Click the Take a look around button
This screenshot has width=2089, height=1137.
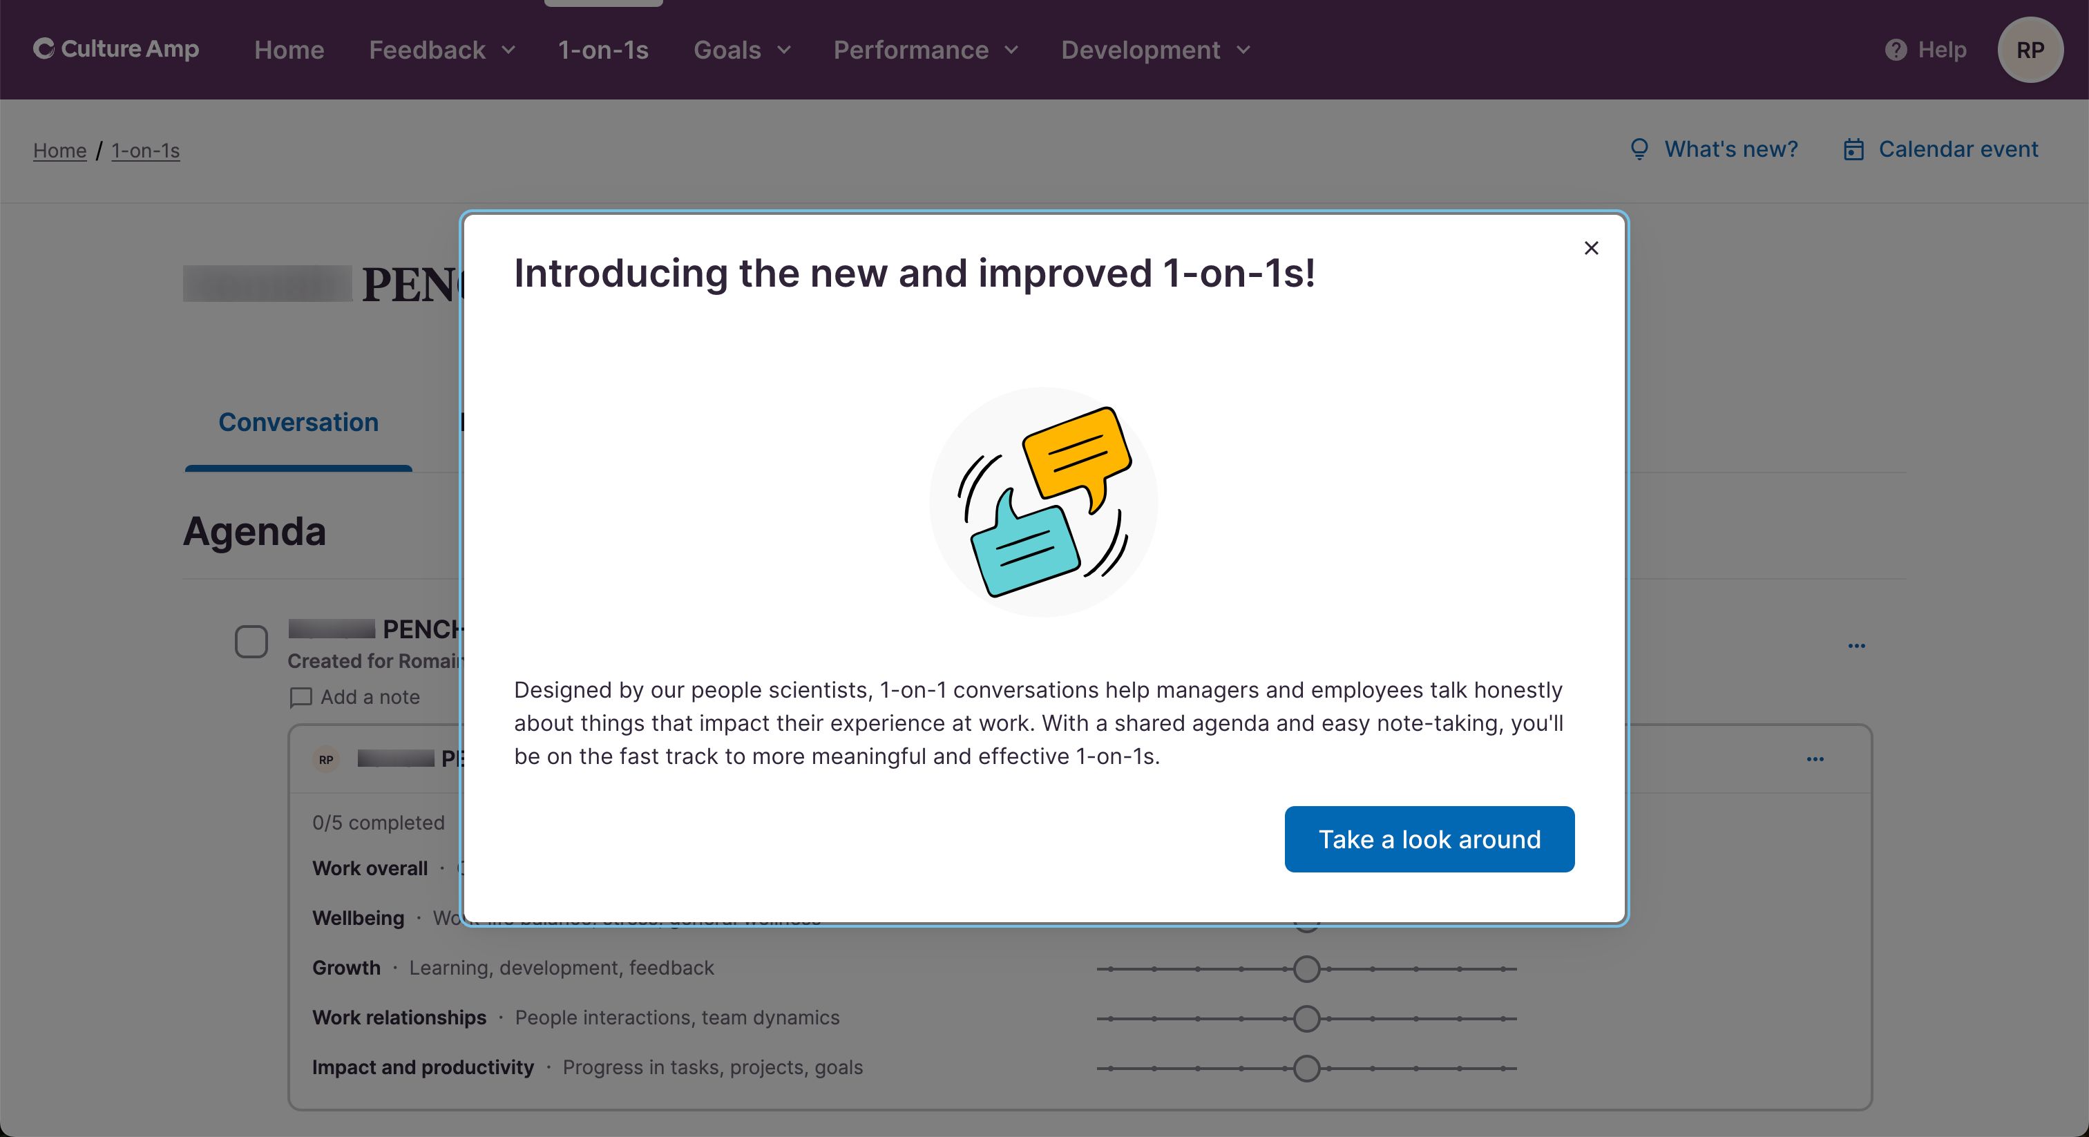1429,839
